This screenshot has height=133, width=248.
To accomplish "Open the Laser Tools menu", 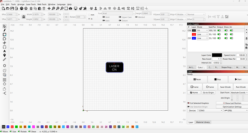I will click(31, 4).
